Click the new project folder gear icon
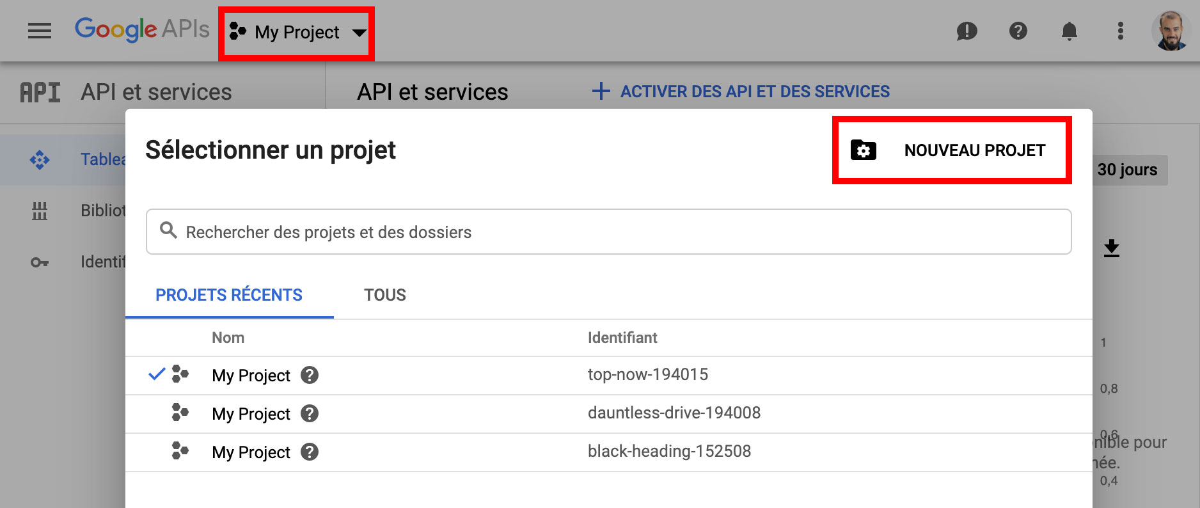The height and width of the screenshot is (508, 1200). (863, 150)
